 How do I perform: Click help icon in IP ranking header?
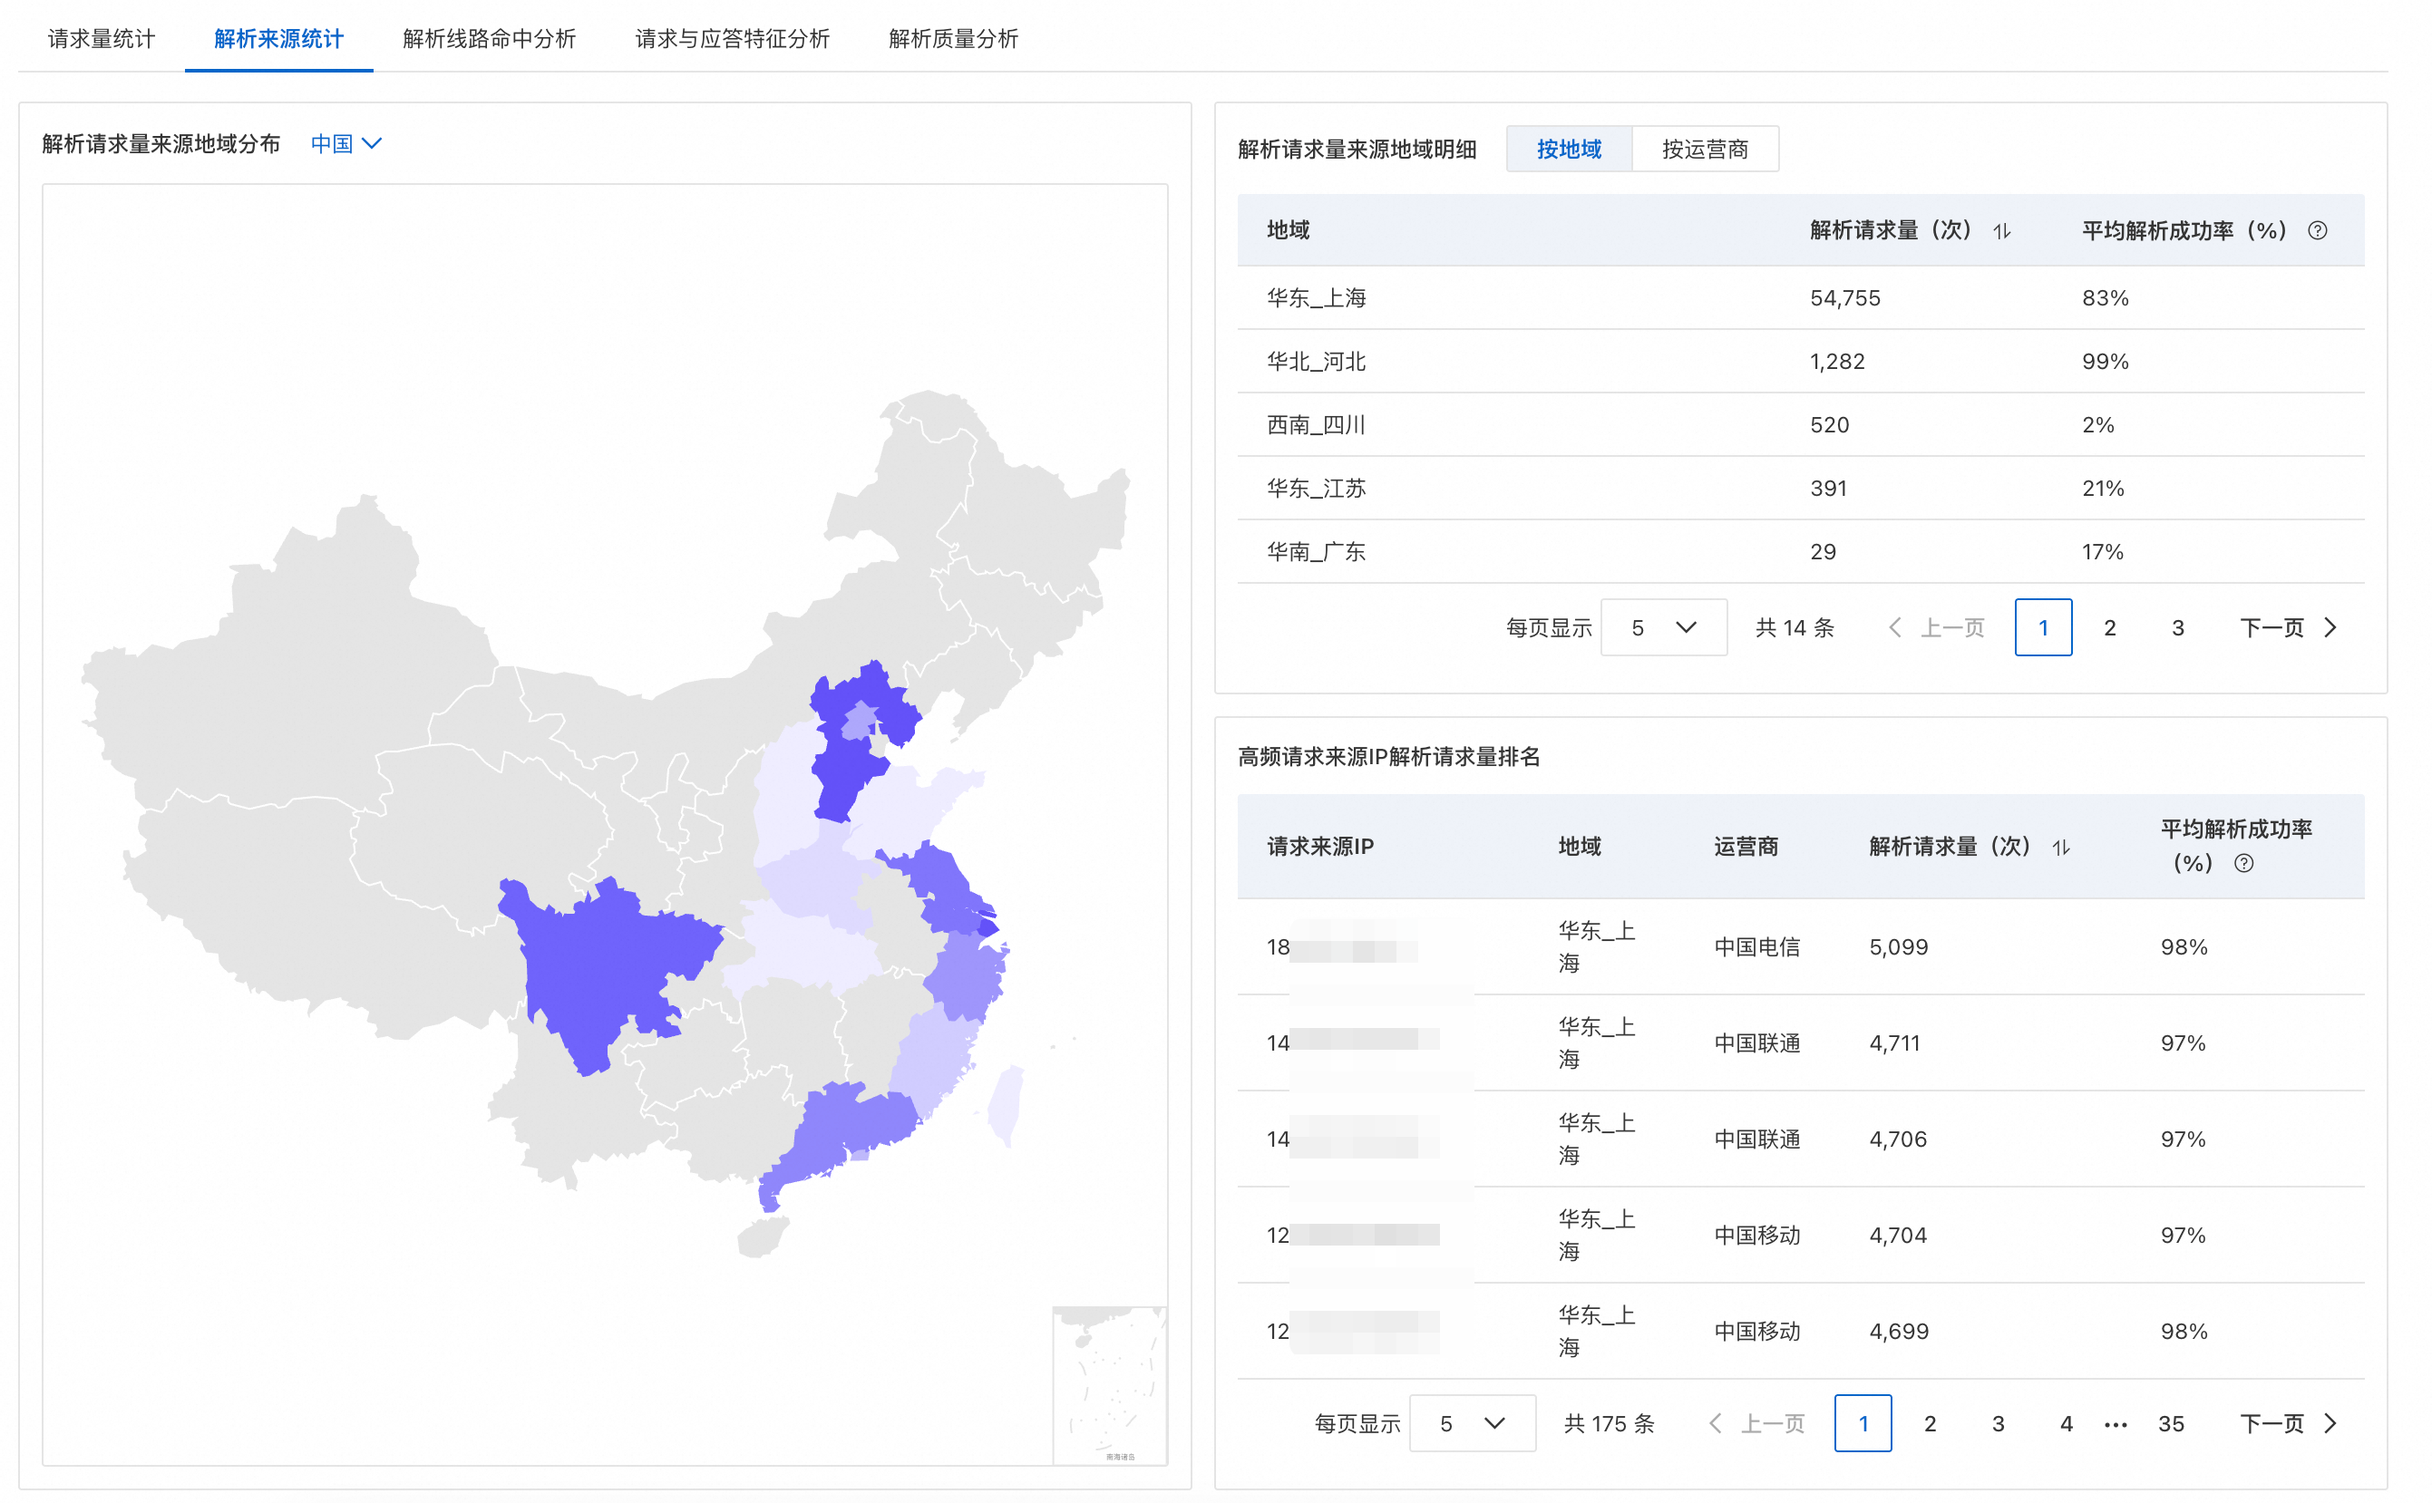[2243, 864]
